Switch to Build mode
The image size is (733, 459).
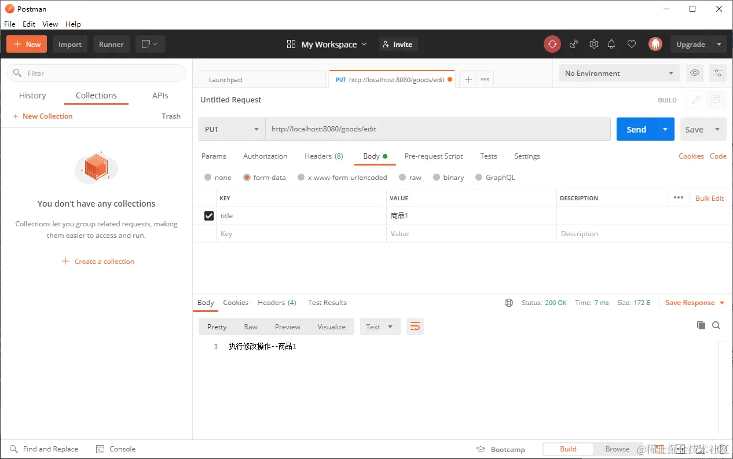tap(568, 449)
